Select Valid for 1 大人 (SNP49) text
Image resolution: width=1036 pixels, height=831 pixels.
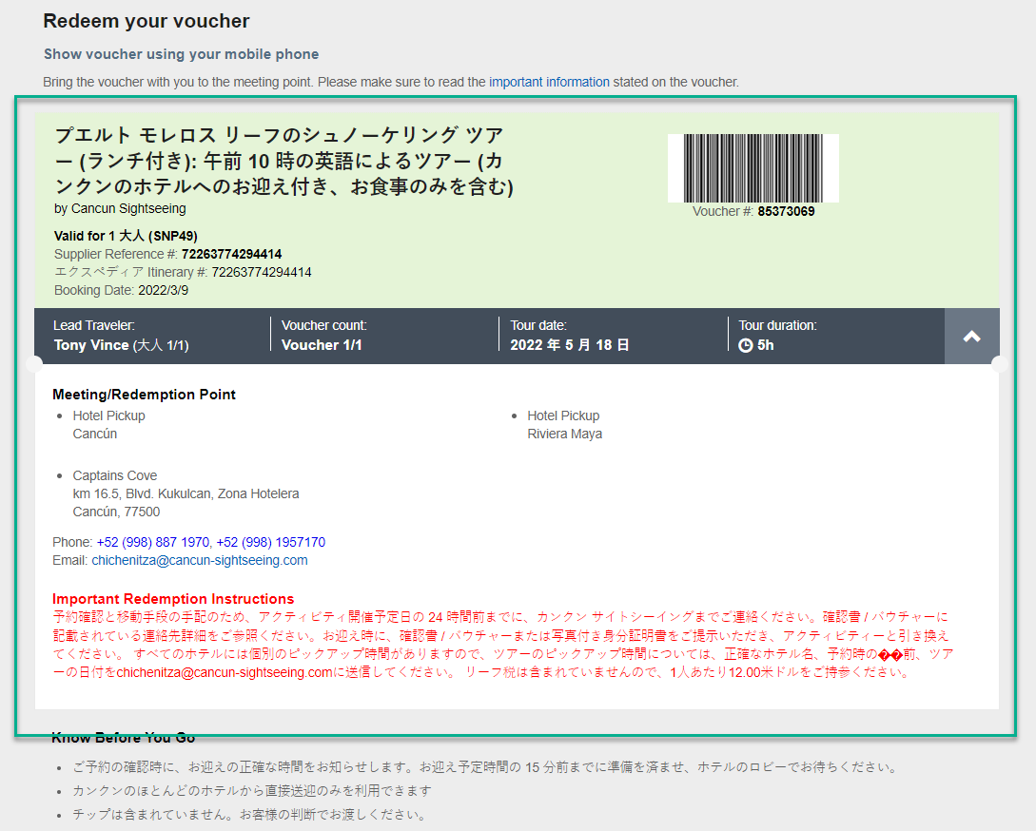(x=126, y=236)
